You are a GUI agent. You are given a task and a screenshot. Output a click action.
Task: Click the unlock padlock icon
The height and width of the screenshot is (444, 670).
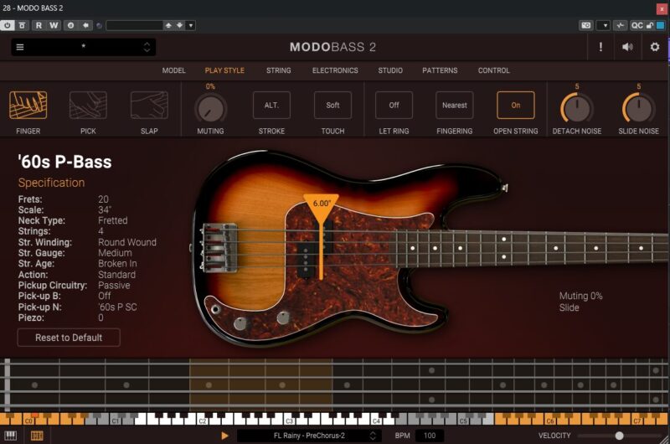coord(650,26)
